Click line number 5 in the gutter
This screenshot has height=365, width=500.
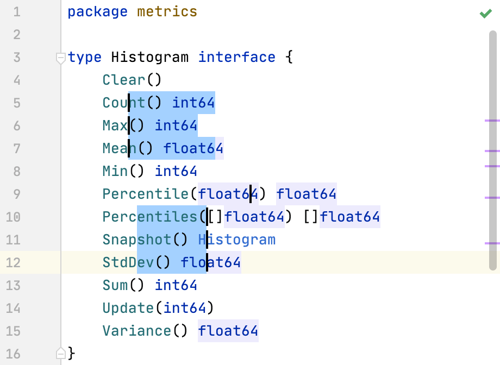tap(16, 103)
